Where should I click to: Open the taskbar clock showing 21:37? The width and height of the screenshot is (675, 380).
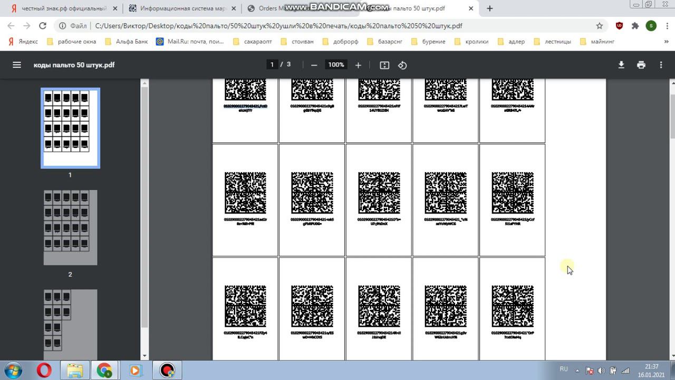click(x=652, y=370)
